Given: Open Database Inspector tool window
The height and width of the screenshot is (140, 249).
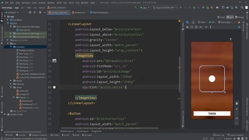Looking at the screenshot, I should pyautogui.click(x=38, y=135).
